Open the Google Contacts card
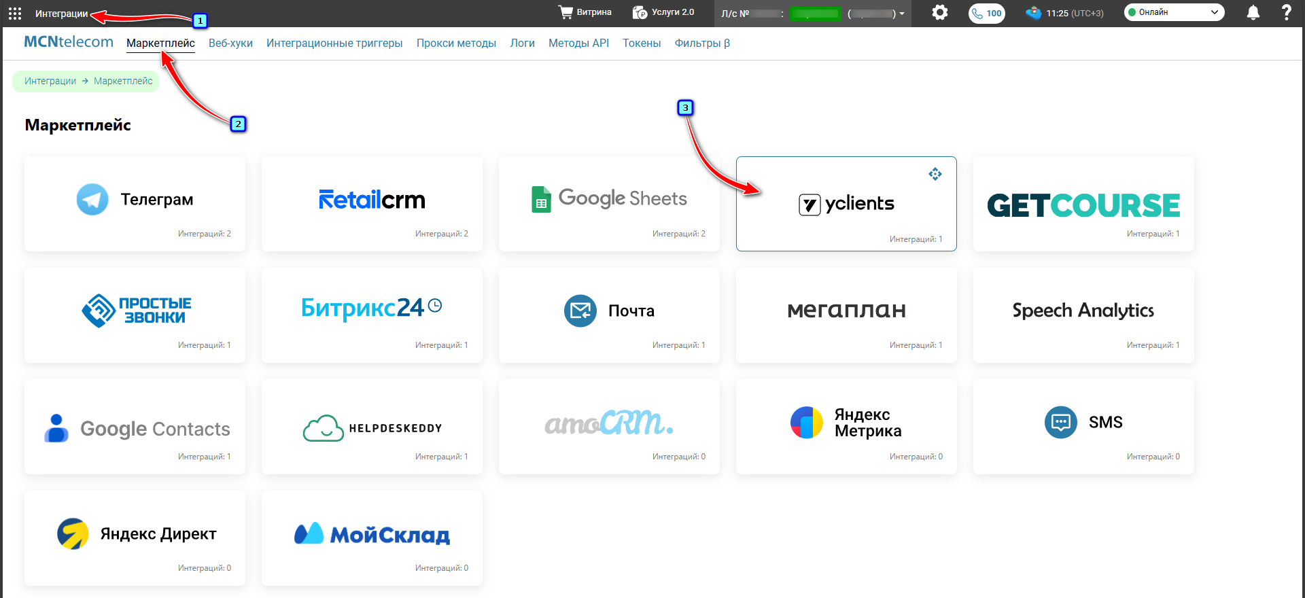The height and width of the screenshot is (598, 1305). [x=135, y=427]
